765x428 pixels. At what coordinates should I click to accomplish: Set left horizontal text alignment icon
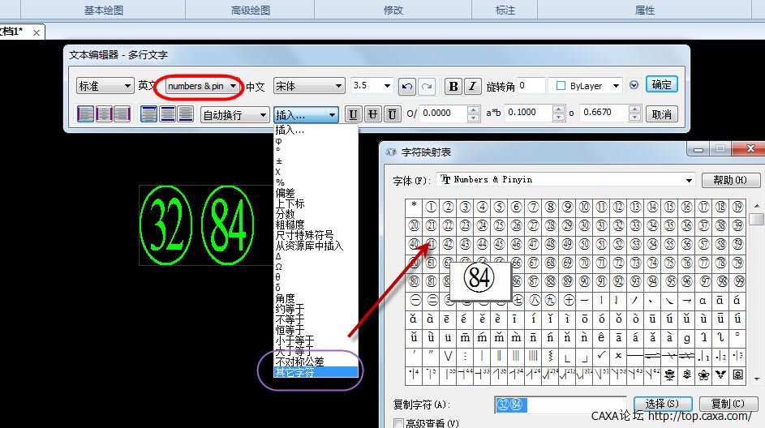click(85, 114)
